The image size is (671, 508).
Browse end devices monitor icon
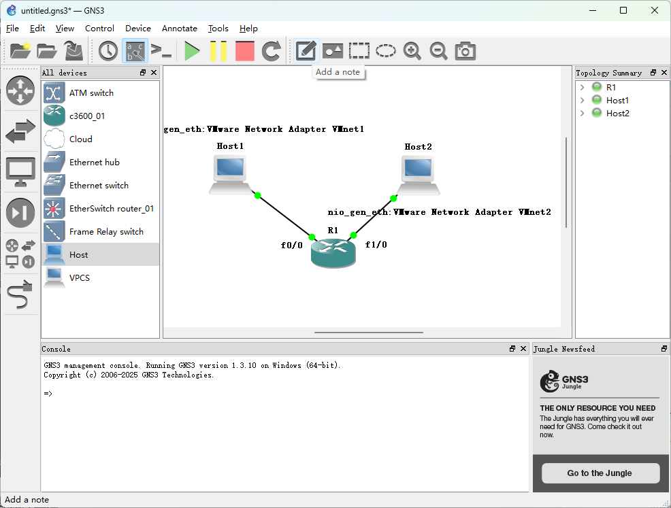(x=20, y=172)
